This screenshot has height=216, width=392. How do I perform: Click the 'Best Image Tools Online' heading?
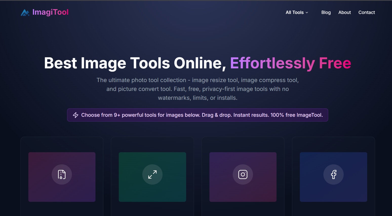[x=135, y=63]
